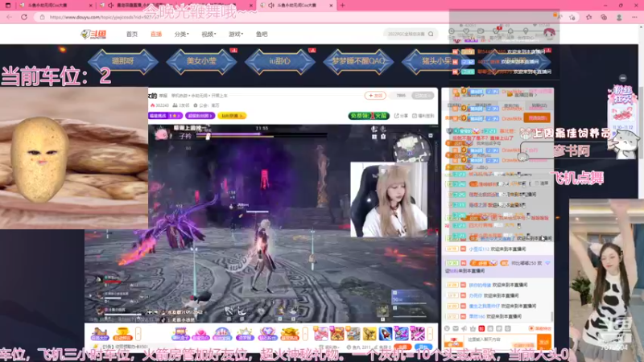The width and height of the screenshot is (644, 362).
Task: Open the 首页 home menu item
Action: [132, 34]
